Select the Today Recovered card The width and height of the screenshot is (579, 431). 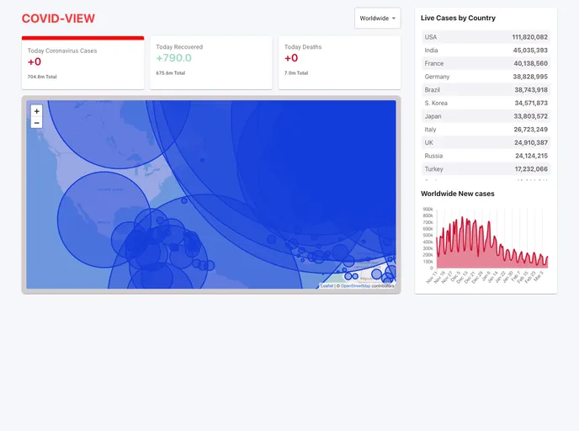coord(211,63)
